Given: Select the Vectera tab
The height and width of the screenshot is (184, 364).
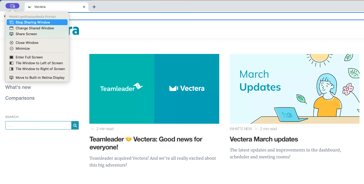Looking at the screenshot, I should click(x=56, y=7).
